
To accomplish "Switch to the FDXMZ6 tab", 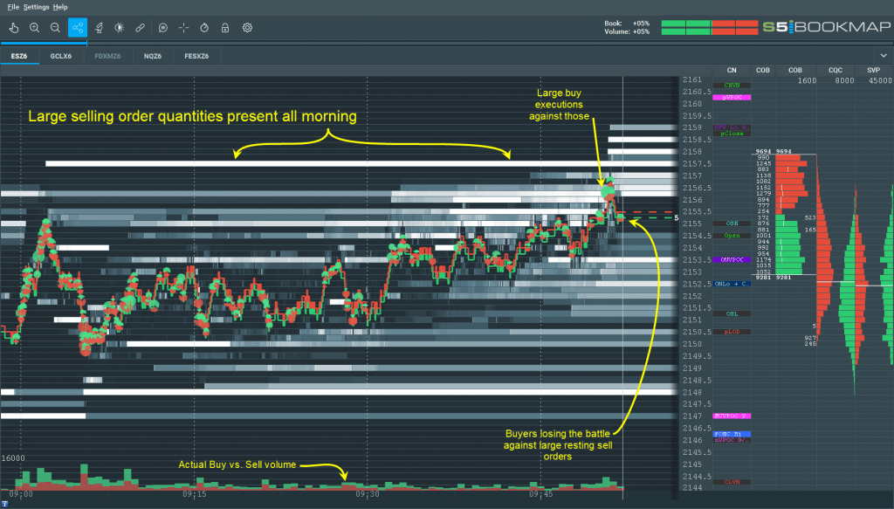I will 106,54.
